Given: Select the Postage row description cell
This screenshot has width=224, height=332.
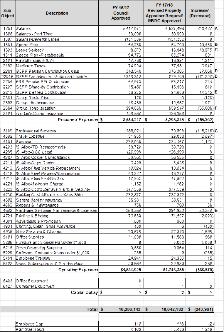Looking at the screenshot, I should coord(57,142).
